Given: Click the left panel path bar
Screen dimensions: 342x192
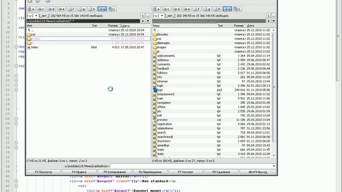Looking at the screenshot, I should click(83, 21).
